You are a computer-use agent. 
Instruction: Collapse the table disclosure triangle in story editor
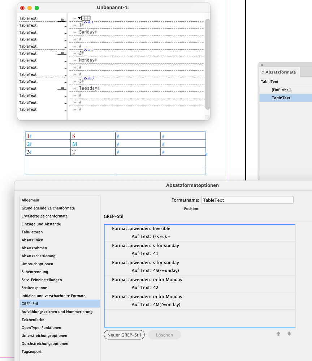[79, 18]
